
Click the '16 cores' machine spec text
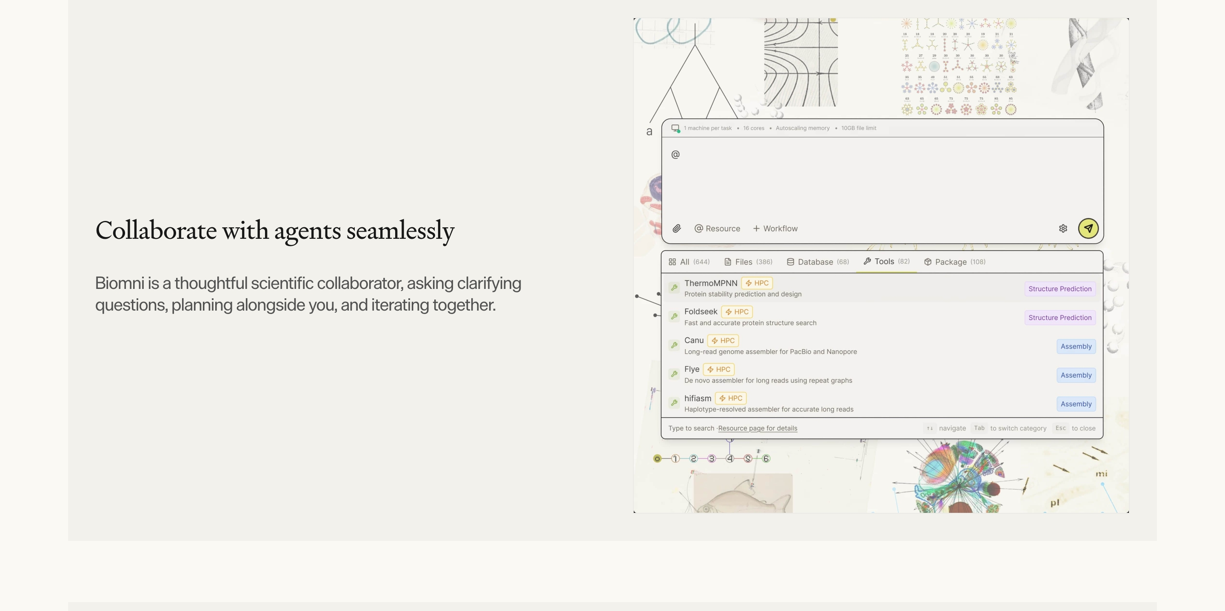coord(754,128)
